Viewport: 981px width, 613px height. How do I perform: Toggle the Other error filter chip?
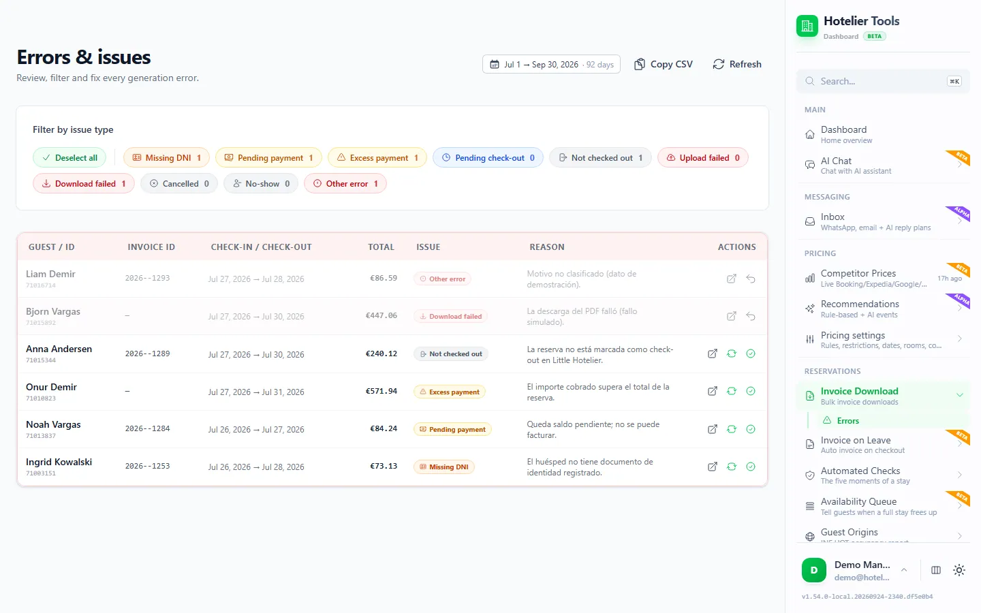[345, 183]
